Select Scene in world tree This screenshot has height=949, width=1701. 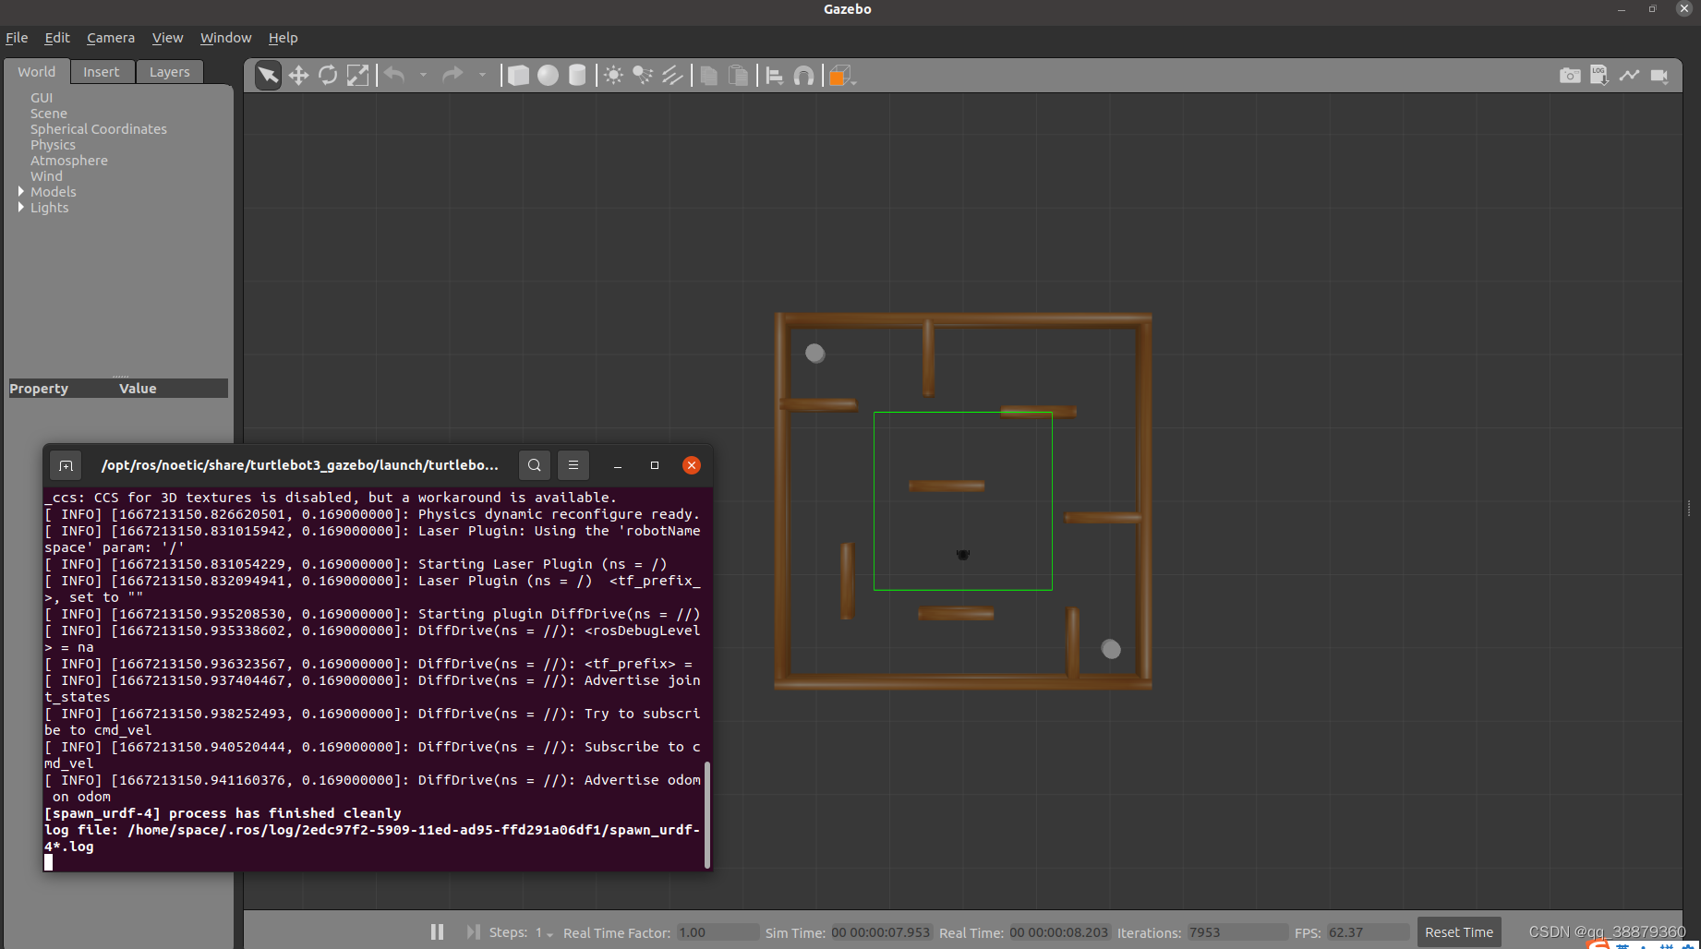[x=49, y=114]
